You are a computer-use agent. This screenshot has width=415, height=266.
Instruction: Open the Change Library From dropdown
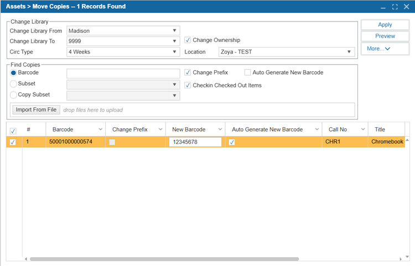174,30
